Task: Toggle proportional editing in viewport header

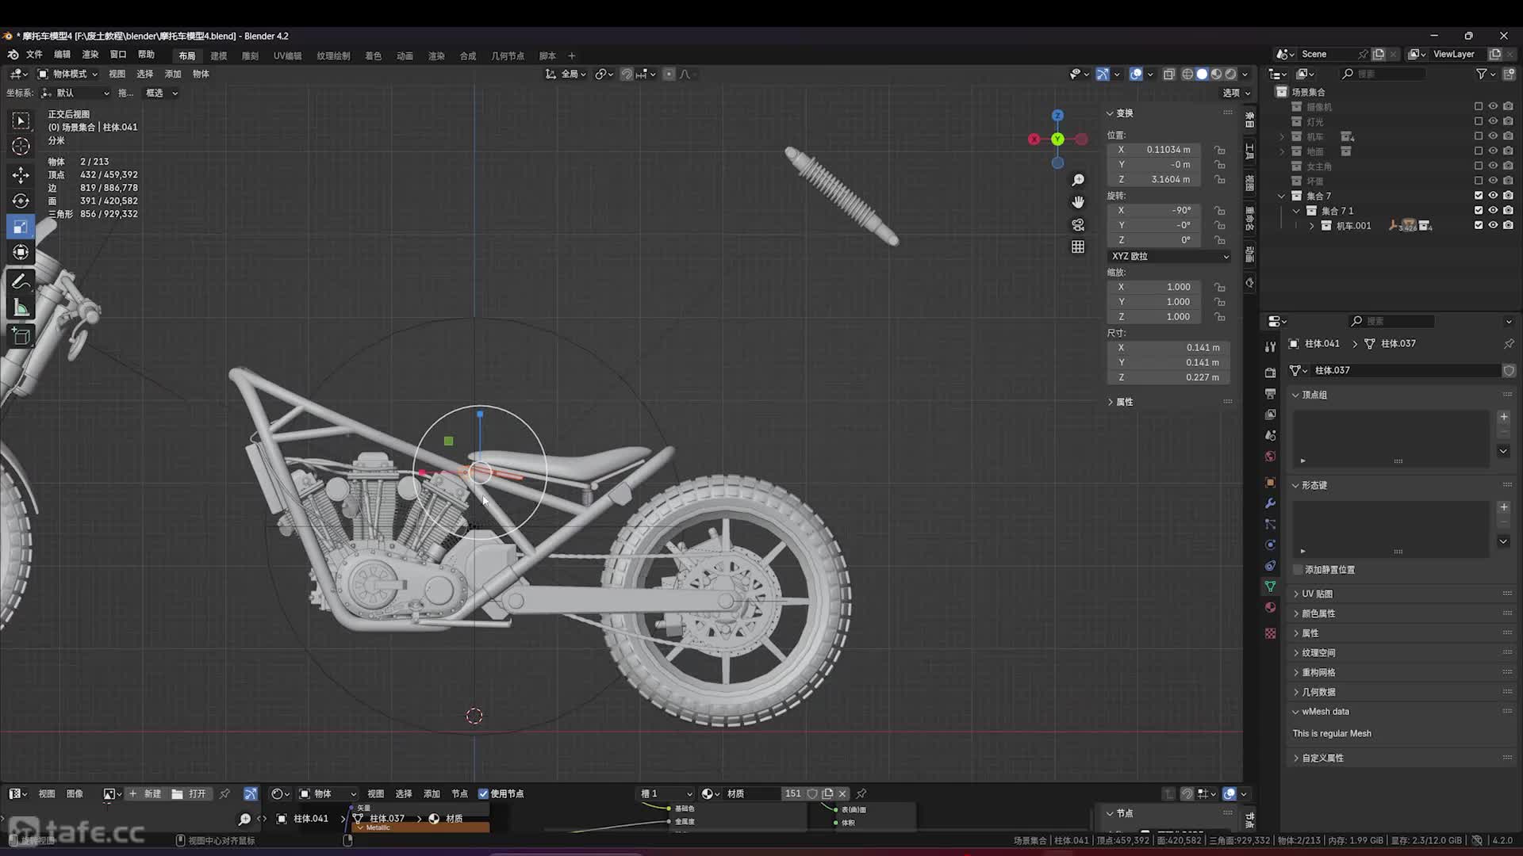Action: point(669,74)
